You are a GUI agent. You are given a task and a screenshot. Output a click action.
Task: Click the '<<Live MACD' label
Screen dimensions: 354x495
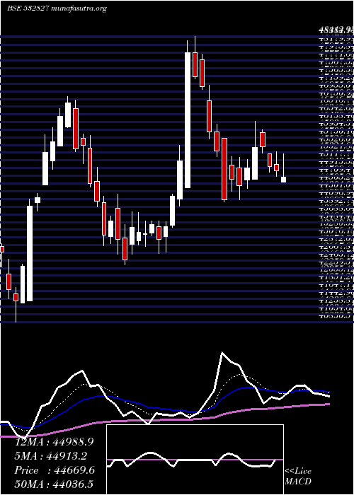pyautogui.click(x=298, y=477)
